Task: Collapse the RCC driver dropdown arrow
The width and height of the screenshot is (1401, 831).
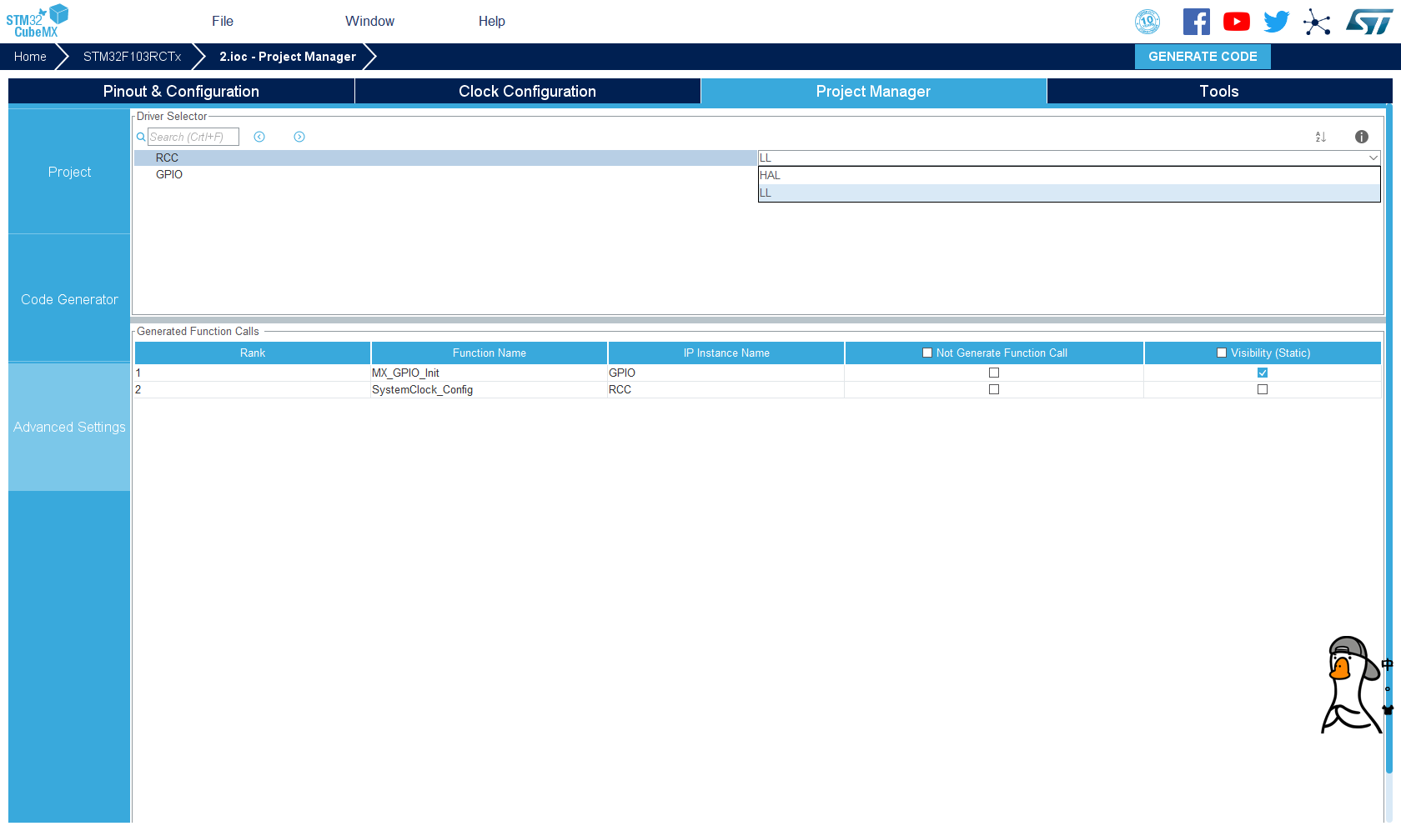Action: [1373, 158]
